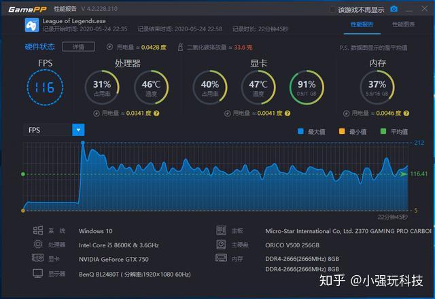Image resolution: width=435 pixels, height=299 pixels.
Task: Minimize the GamePP window
Action: click(x=409, y=10)
